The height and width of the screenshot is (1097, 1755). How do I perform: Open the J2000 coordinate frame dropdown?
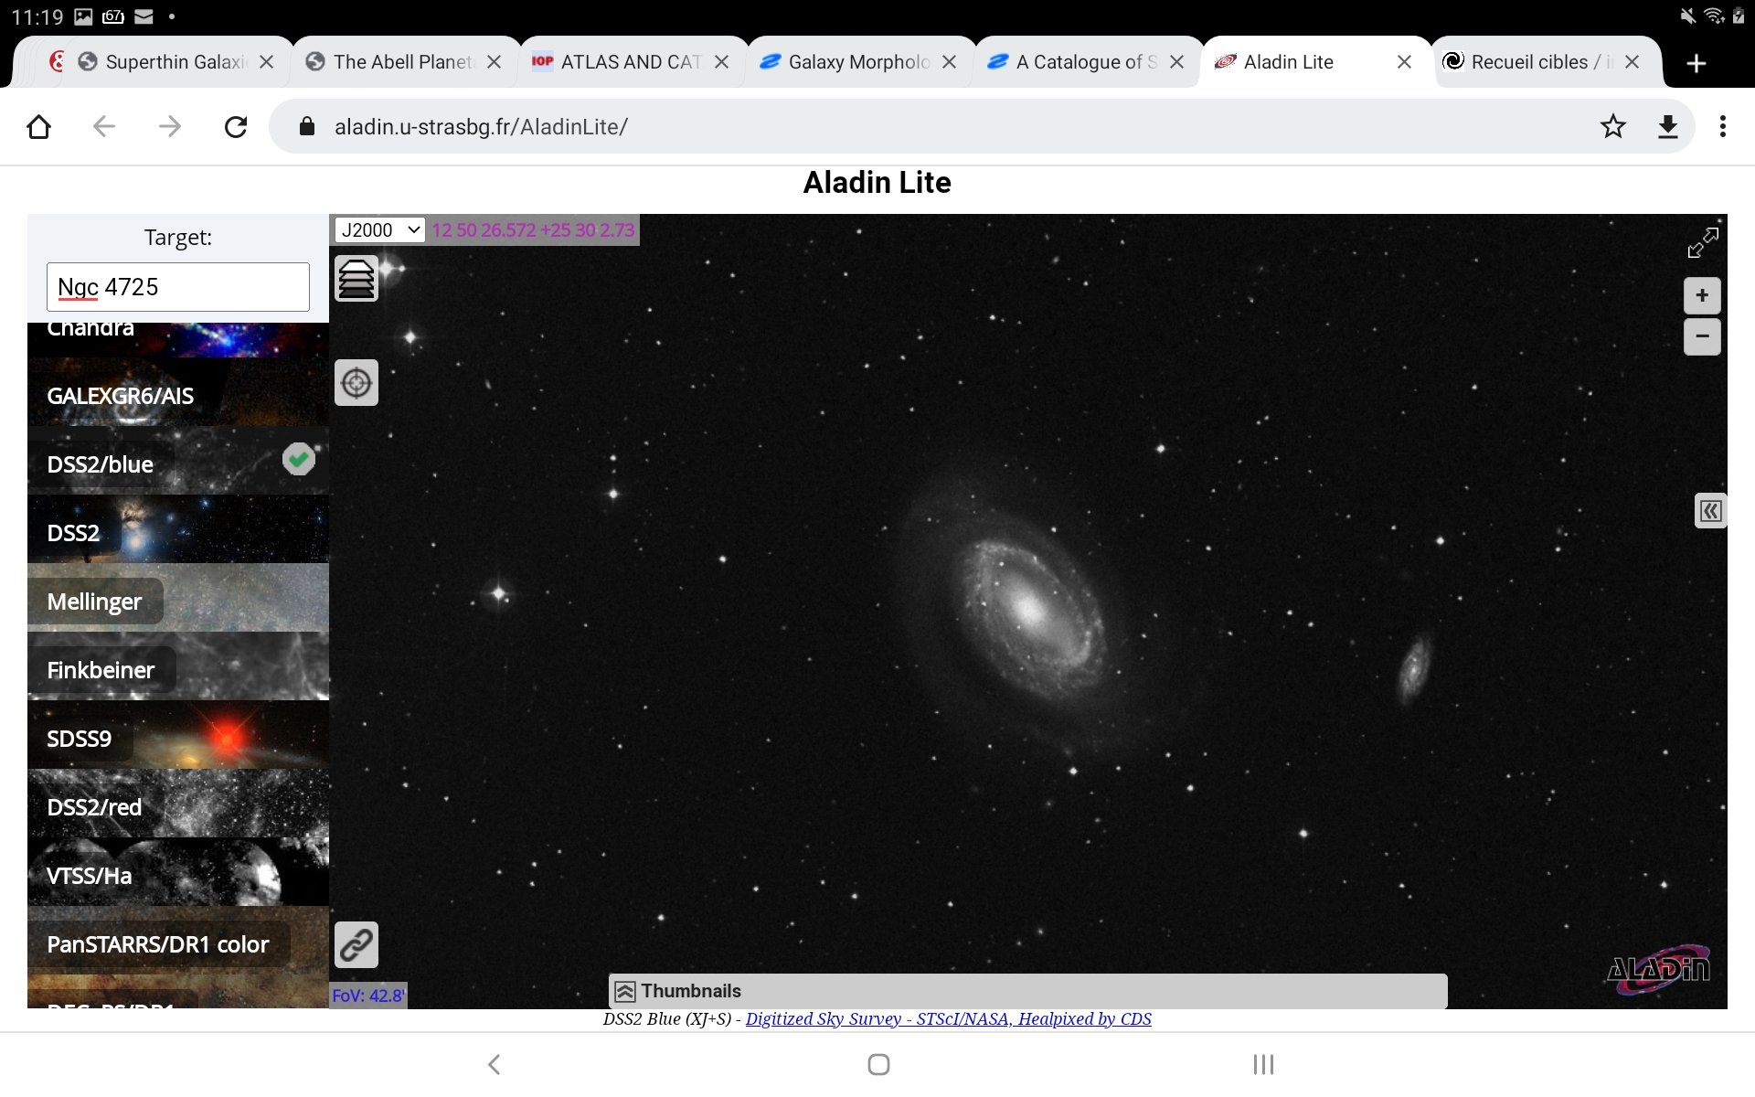point(380,230)
